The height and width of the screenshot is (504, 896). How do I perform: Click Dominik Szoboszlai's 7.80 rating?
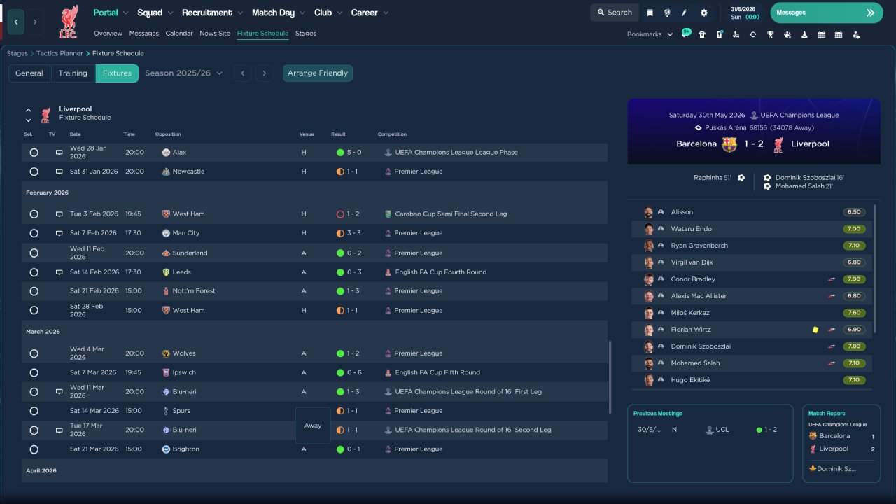[x=853, y=346]
